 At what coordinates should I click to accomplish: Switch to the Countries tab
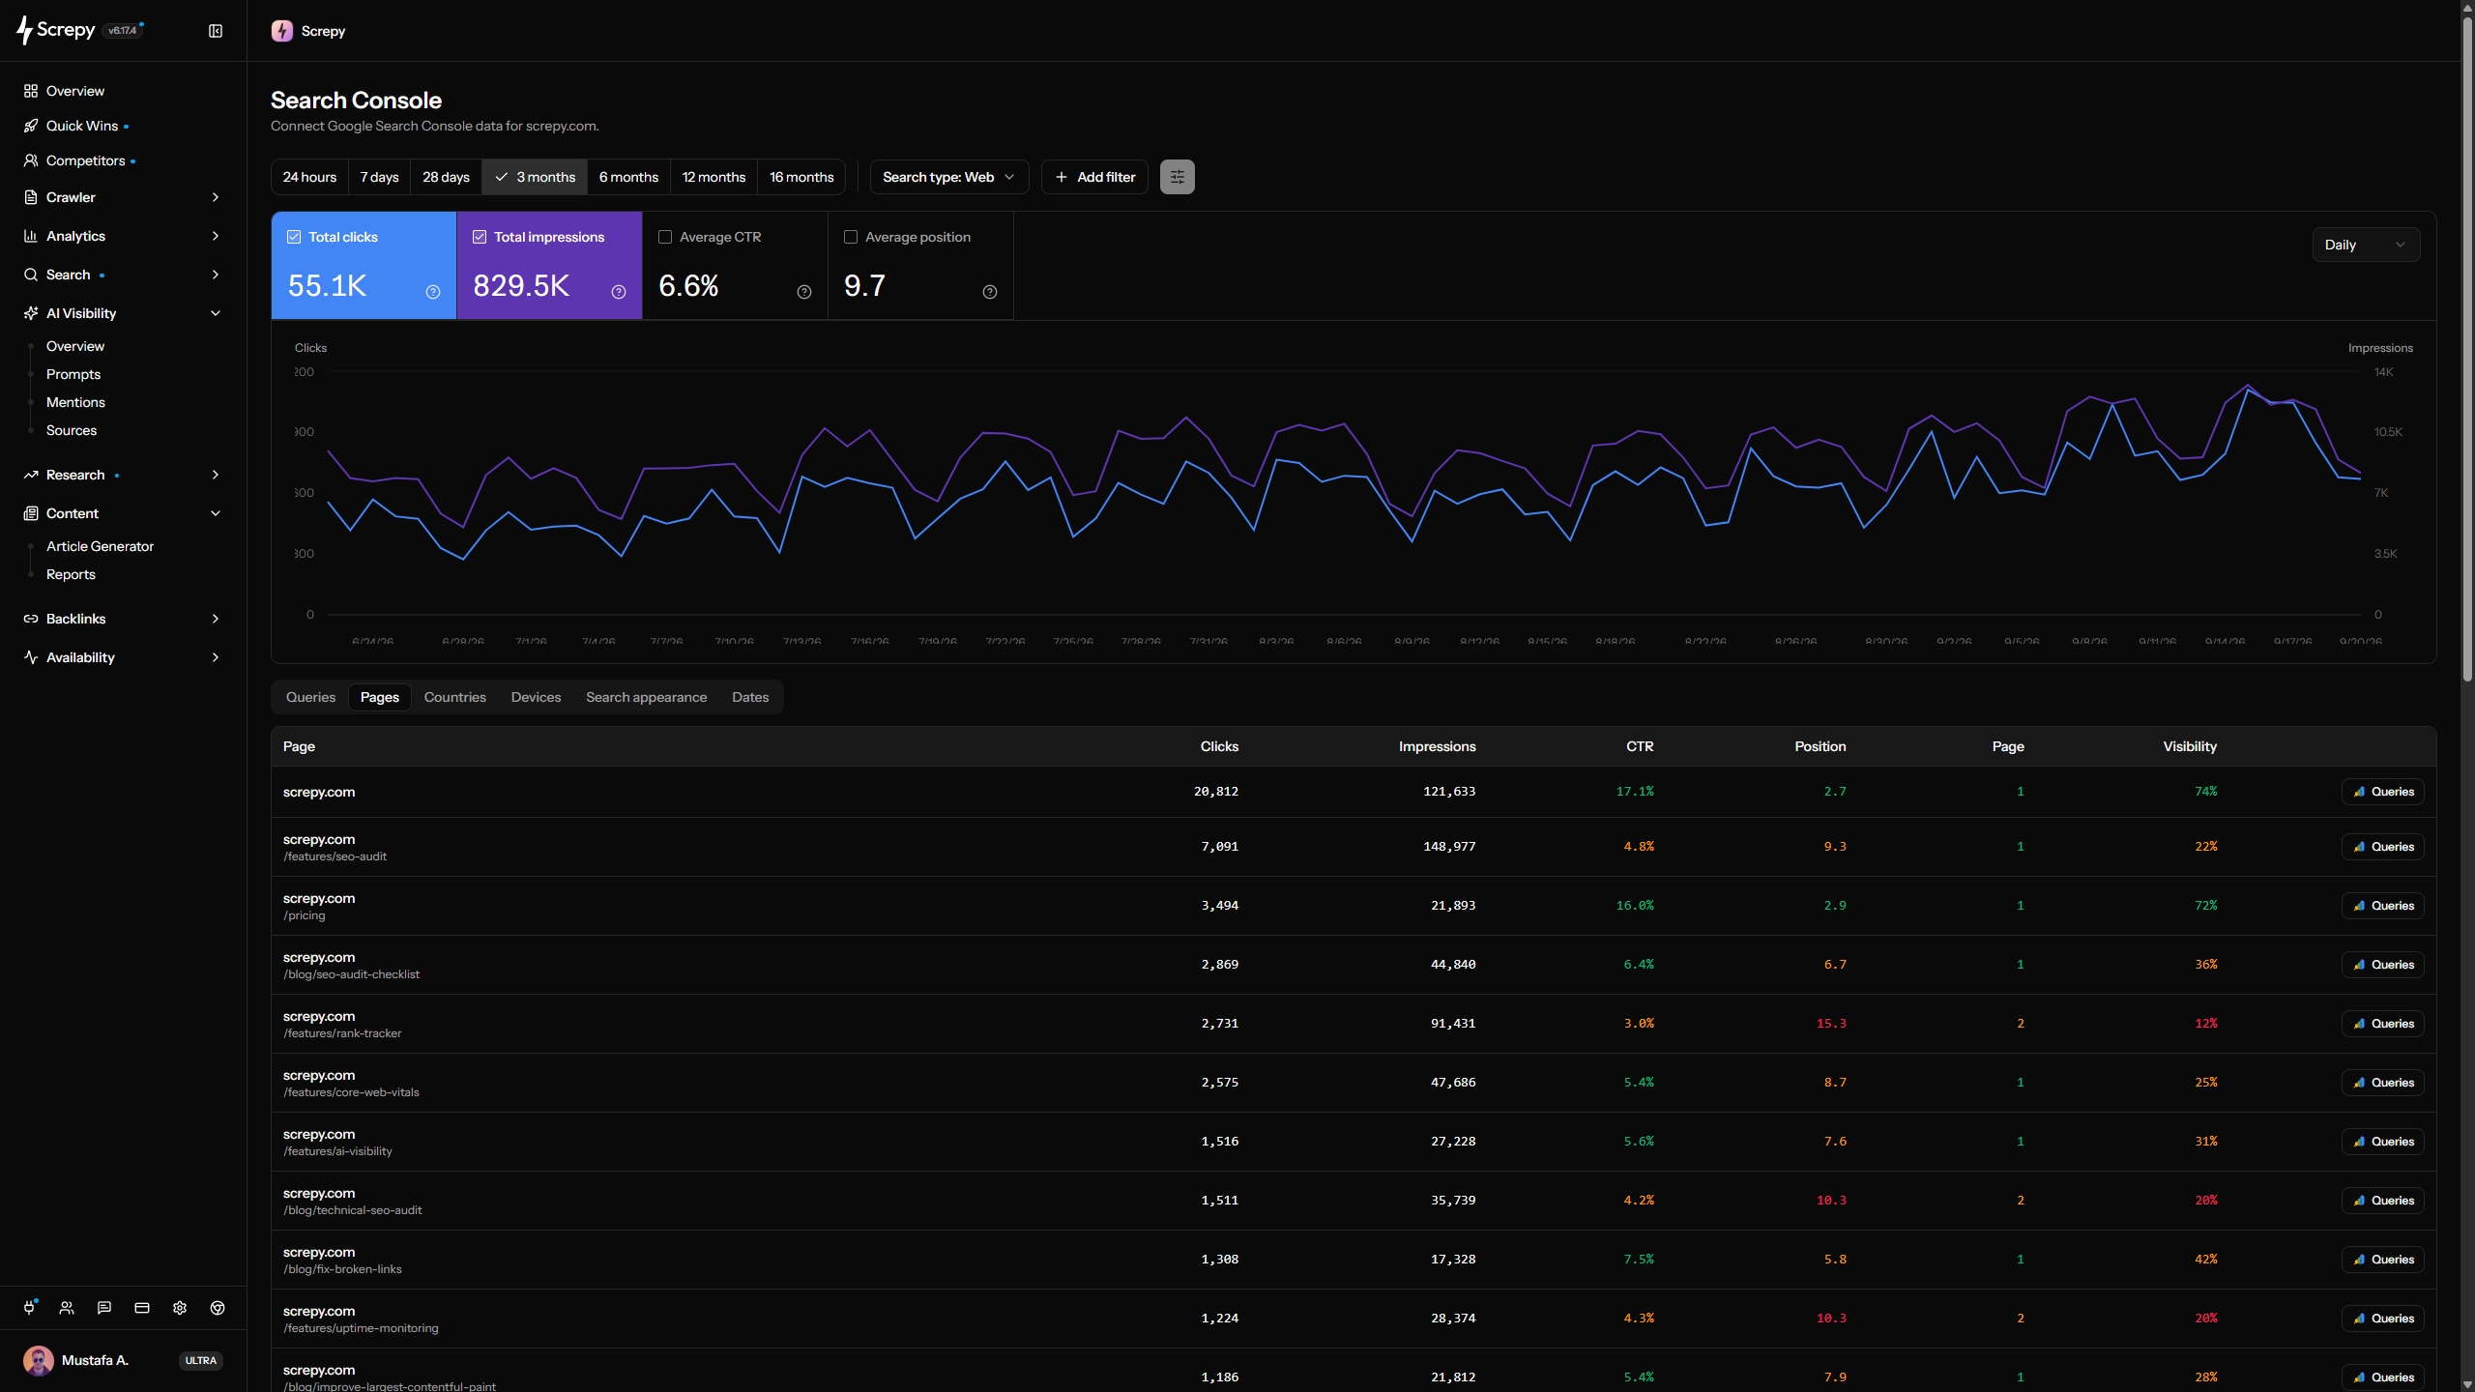point(454,697)
